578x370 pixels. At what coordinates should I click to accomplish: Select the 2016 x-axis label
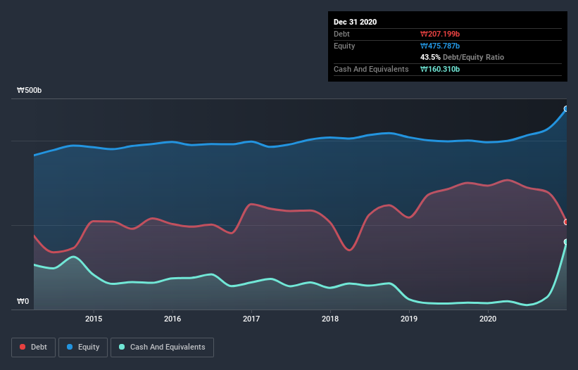(x=172, y=319)
